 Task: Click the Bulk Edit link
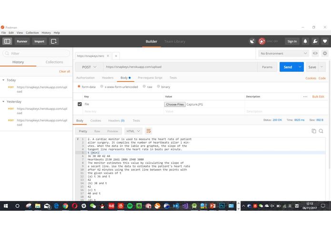(318, 97)
